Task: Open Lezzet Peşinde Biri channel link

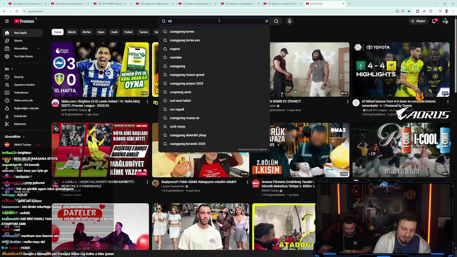Action: 173,186
